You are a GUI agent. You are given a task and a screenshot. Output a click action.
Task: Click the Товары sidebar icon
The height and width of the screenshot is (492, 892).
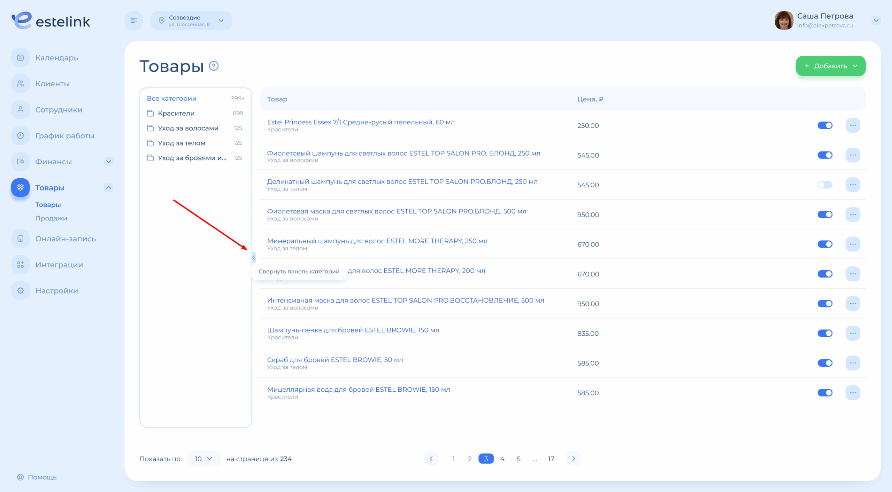click(x=21, y=187)
